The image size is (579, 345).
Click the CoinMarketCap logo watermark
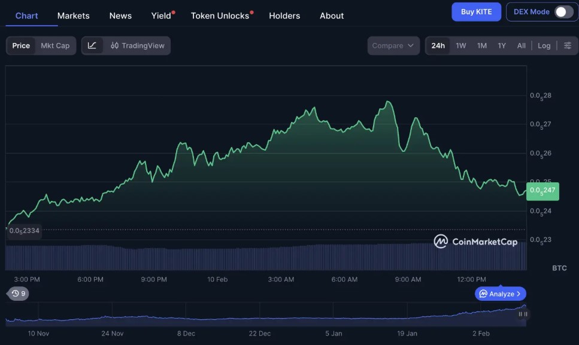click(475, 242)
